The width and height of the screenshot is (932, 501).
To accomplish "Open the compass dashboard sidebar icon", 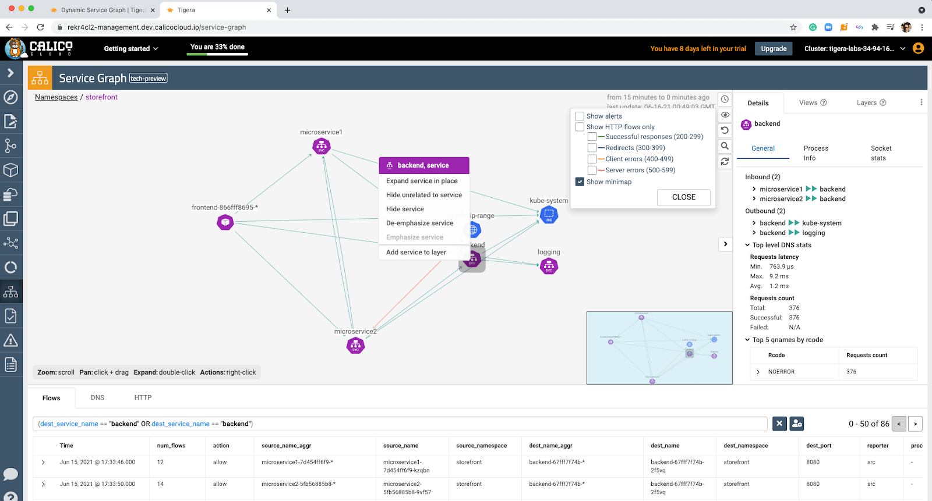I will (10, 97).
